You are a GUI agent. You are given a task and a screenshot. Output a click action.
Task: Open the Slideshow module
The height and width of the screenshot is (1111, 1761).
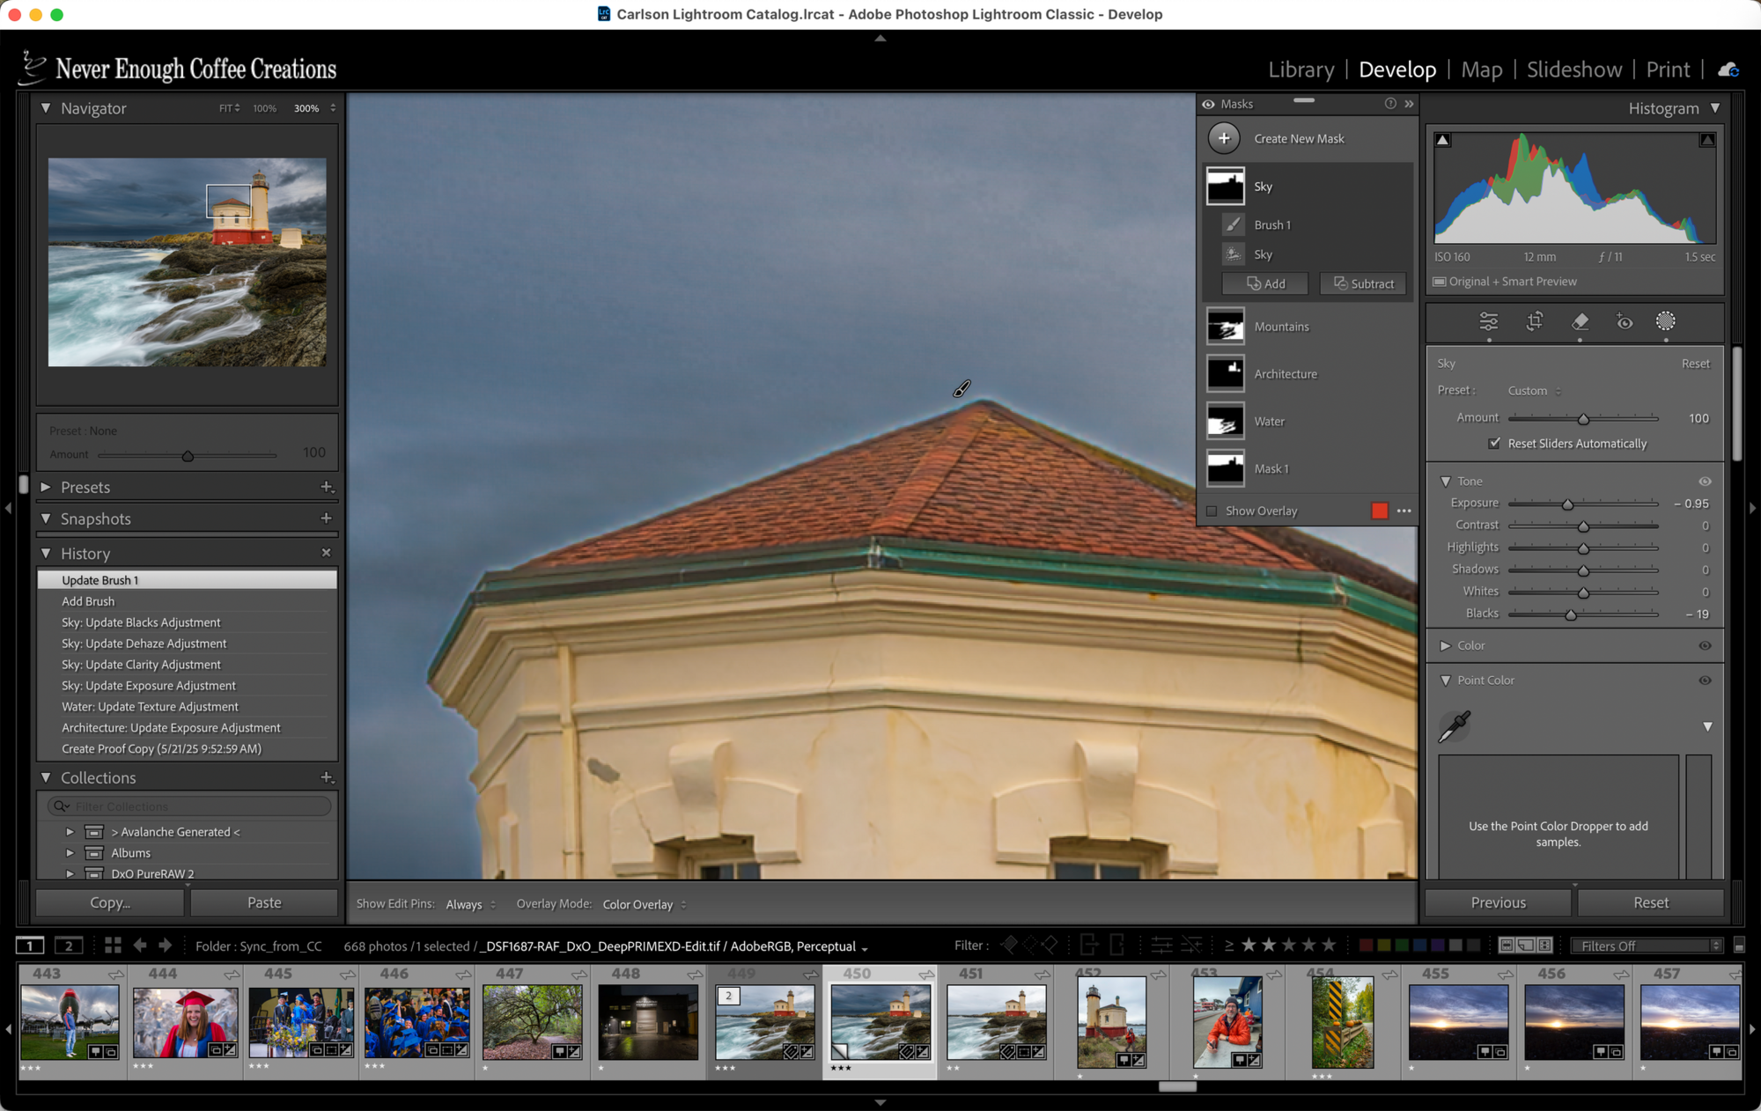click(x=1573, y=70)
